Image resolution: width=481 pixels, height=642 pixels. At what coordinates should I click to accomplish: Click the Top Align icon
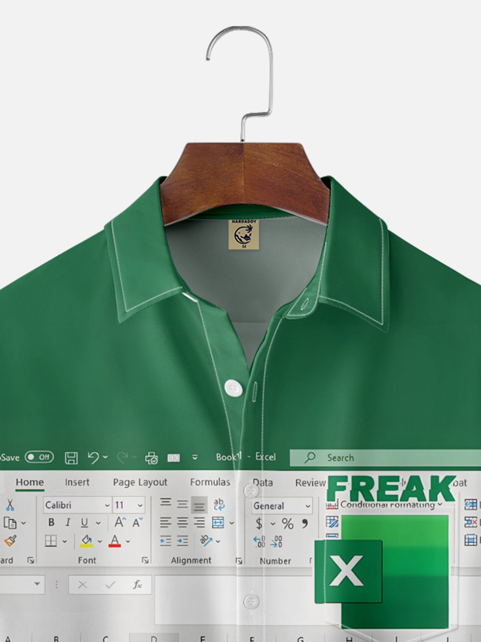coord(166,502)
